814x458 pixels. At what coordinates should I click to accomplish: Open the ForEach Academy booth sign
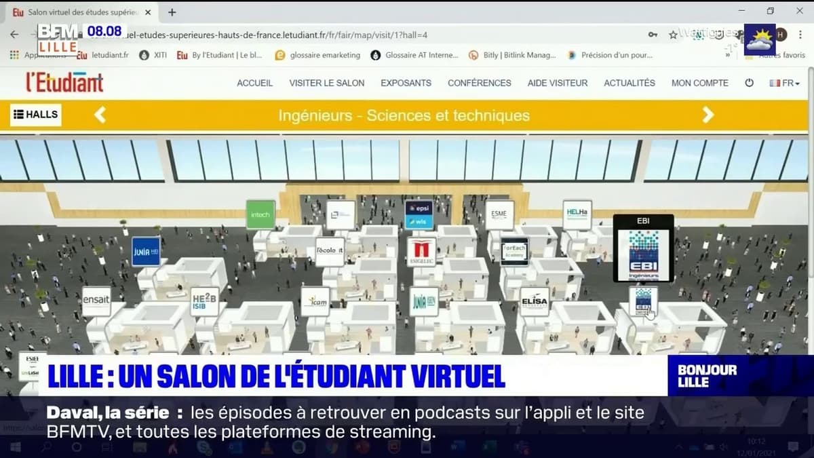514,251
